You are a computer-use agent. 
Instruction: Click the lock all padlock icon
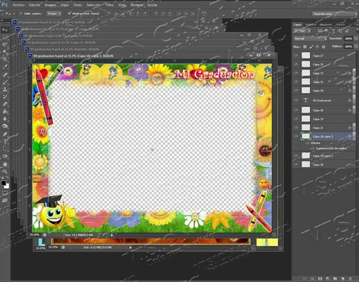[x=323, y=47]
